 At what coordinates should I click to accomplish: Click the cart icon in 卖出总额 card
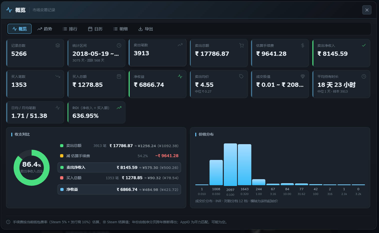(241, 45)
